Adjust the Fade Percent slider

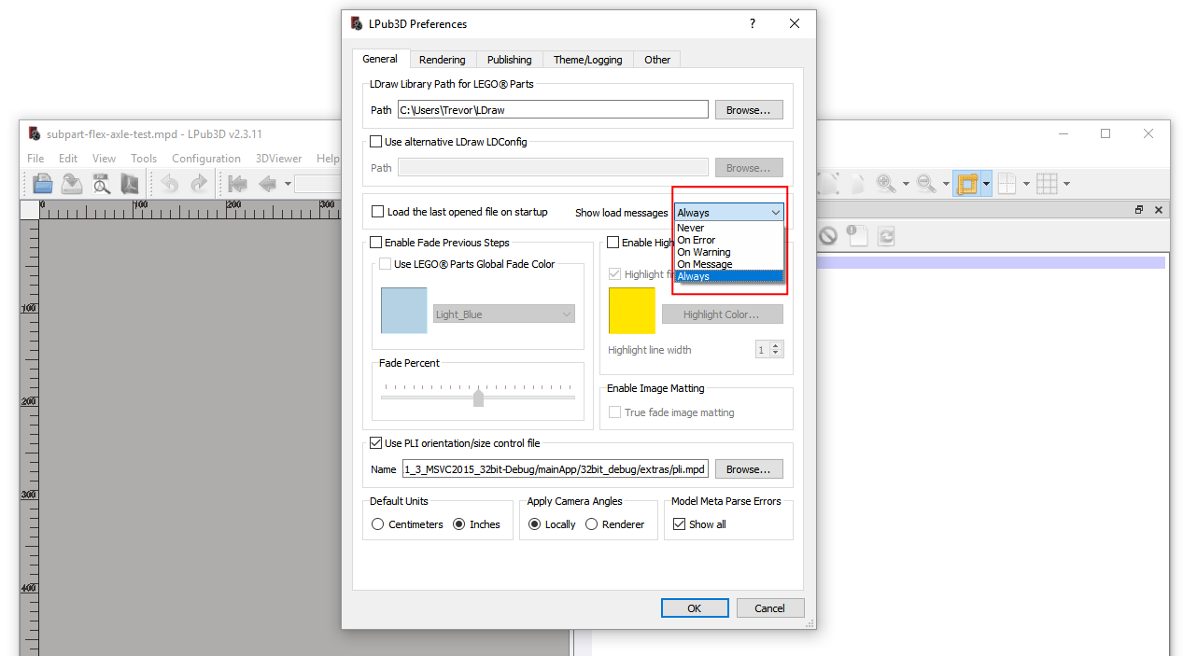pos(478,397)
